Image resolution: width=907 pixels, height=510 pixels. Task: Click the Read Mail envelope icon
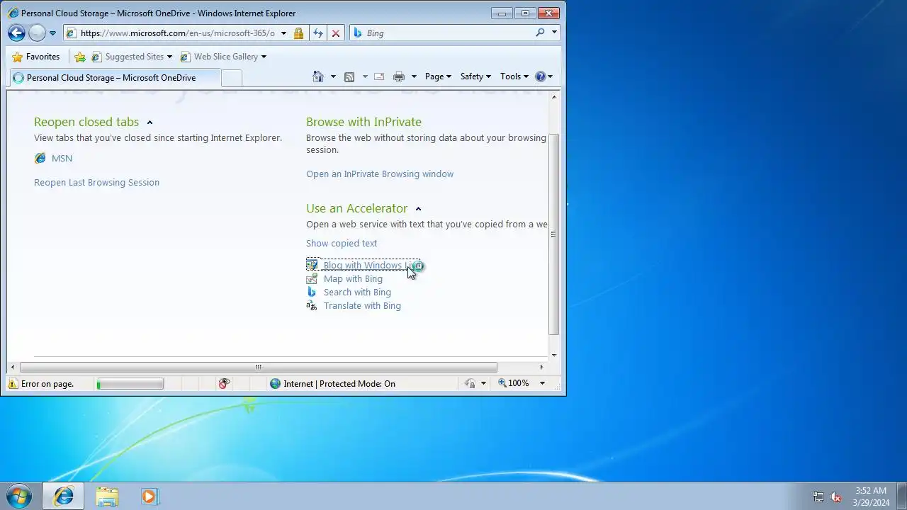pyautogui.click(x=379, y=76)
